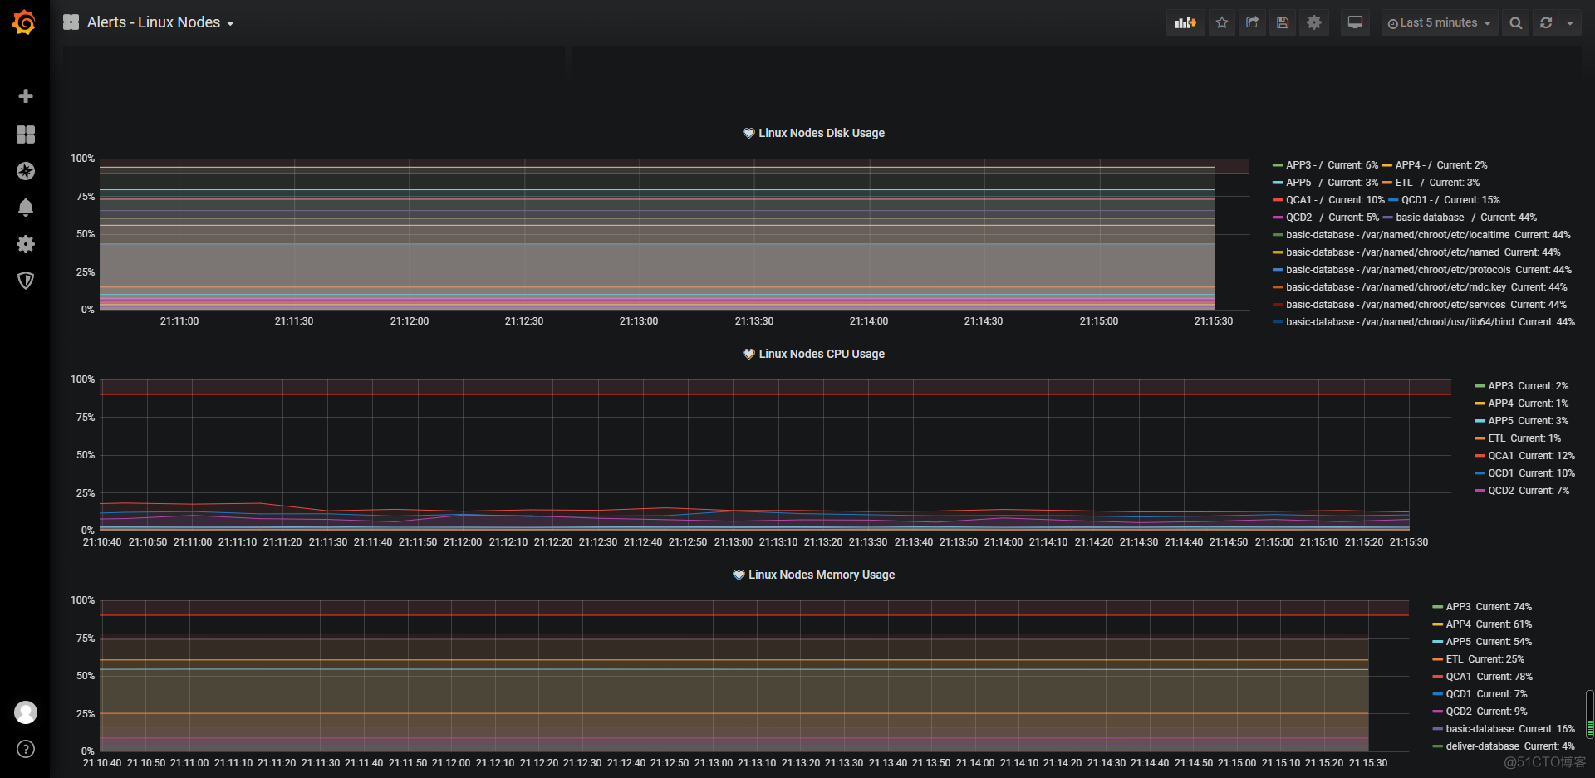The height and width of the screenshot is (778, 1595).
Task: Click the Add panel icon
Action: [1185, 23]
